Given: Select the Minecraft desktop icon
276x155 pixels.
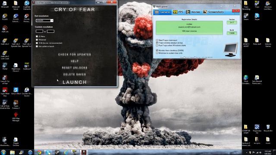Looking at the screenshot, I should [5, 4].
